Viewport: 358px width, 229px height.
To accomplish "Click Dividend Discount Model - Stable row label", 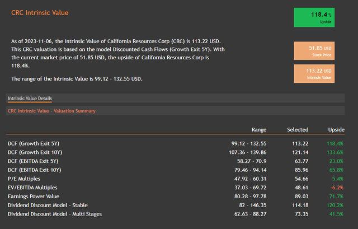I will point(48,205).
